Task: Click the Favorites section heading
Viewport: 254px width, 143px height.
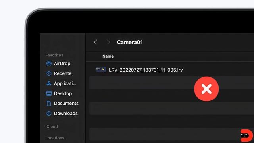Action: point(54,55)
